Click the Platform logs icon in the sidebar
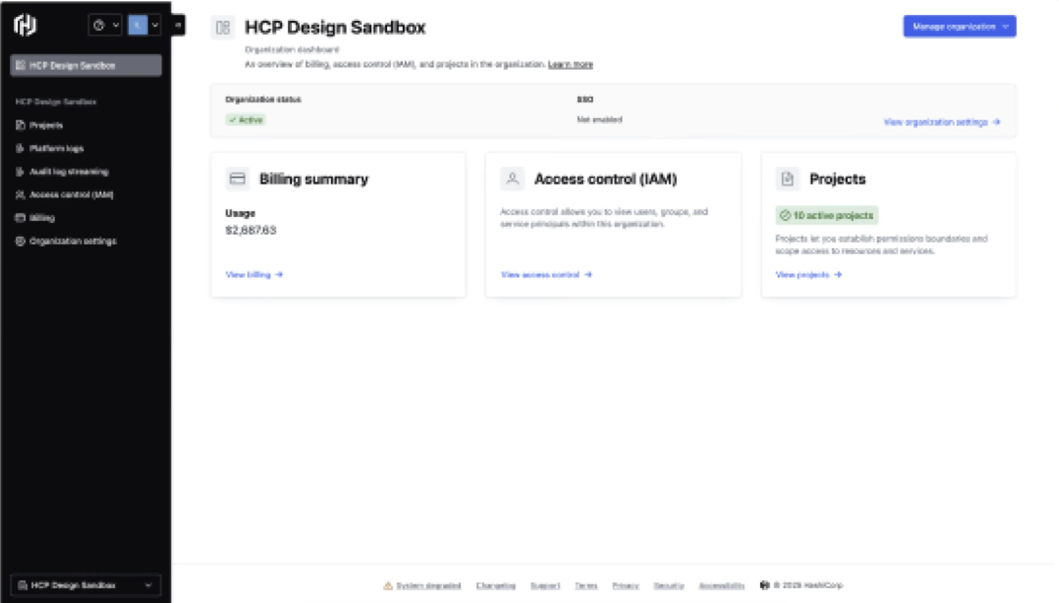 point(20,149)
